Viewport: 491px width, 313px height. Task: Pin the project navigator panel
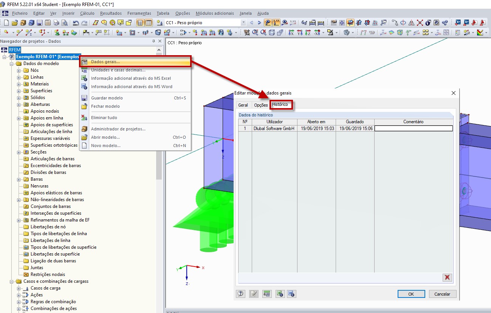pyautogui.click(x=153, y=41)
